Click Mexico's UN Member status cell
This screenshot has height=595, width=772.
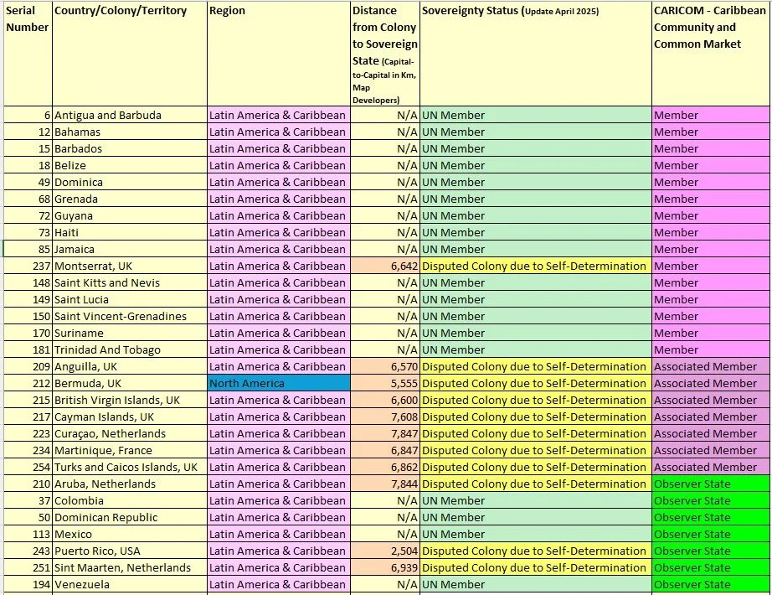point(536,534)
